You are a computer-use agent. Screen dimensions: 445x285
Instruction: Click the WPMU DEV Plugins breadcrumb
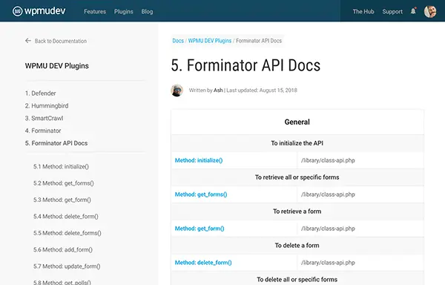[x=210, y=41]
